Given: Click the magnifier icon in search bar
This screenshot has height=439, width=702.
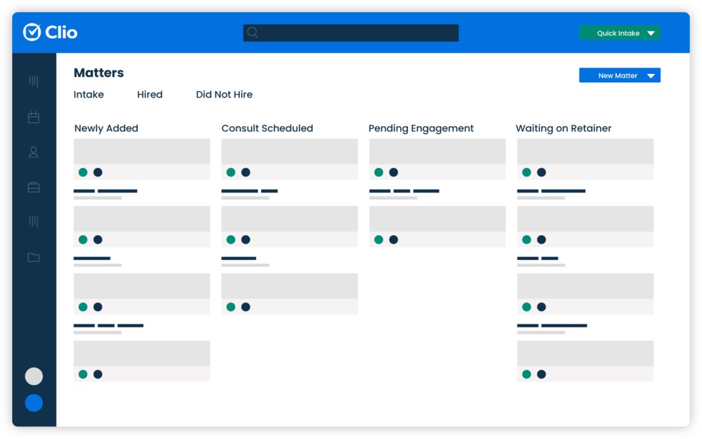Looking at the screenshot, I should [x=253, y=32].
